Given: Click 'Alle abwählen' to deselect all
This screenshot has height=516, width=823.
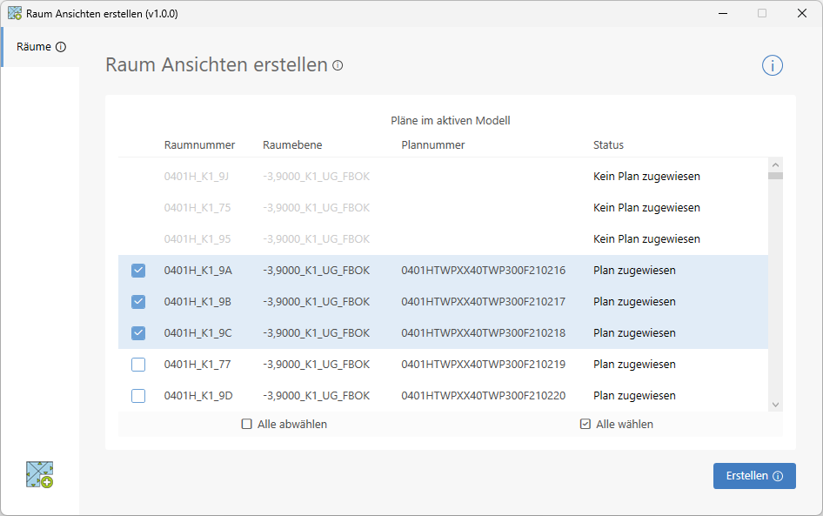Looking at the screenshot, I should tap(284, 425).
